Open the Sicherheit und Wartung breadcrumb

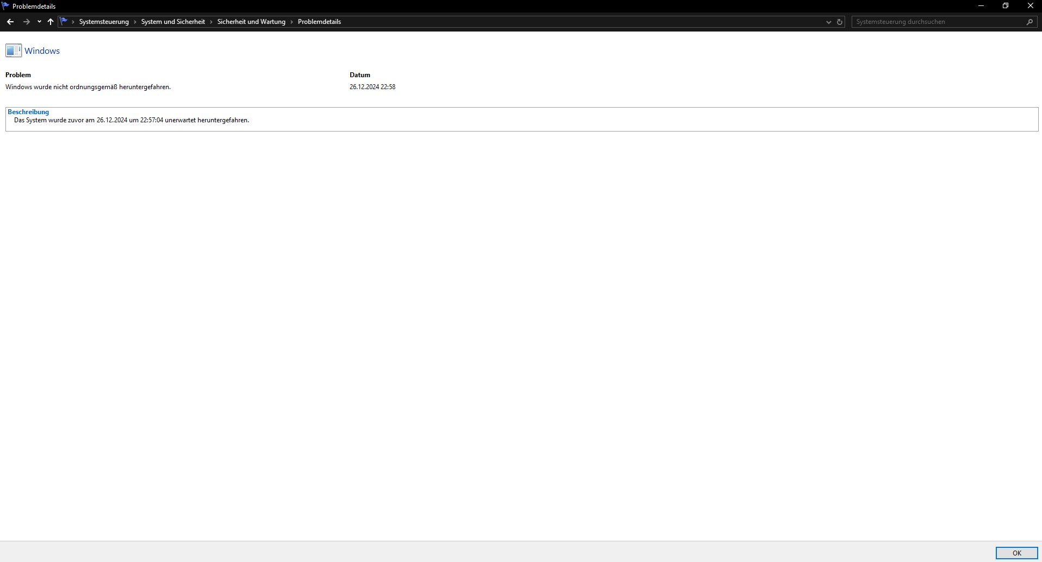[251, 22]
